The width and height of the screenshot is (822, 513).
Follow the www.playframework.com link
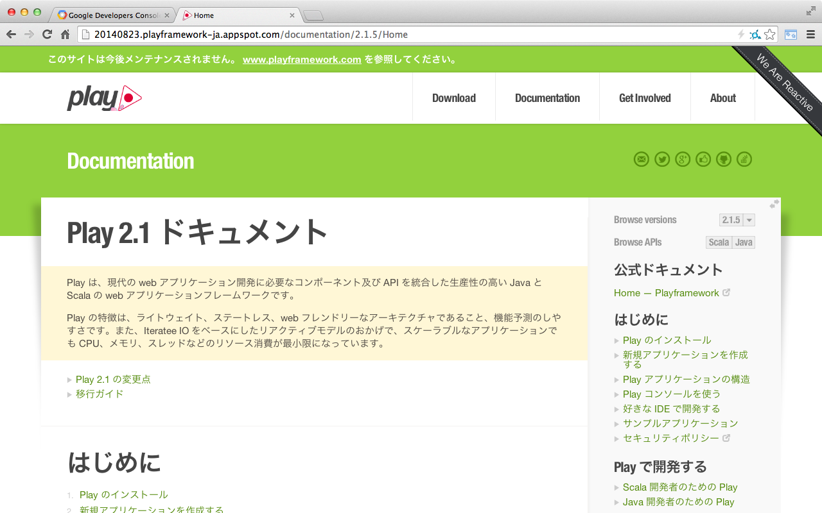pos(302,60)
